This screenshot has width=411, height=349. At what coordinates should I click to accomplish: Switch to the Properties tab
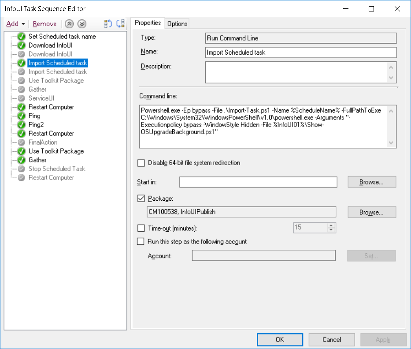point(148,23)
